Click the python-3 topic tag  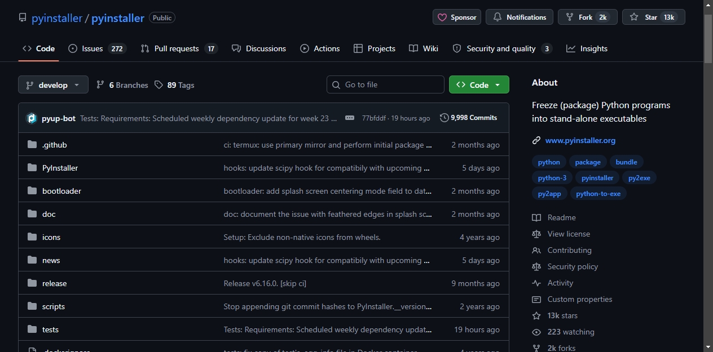click(x=552, y=178)
